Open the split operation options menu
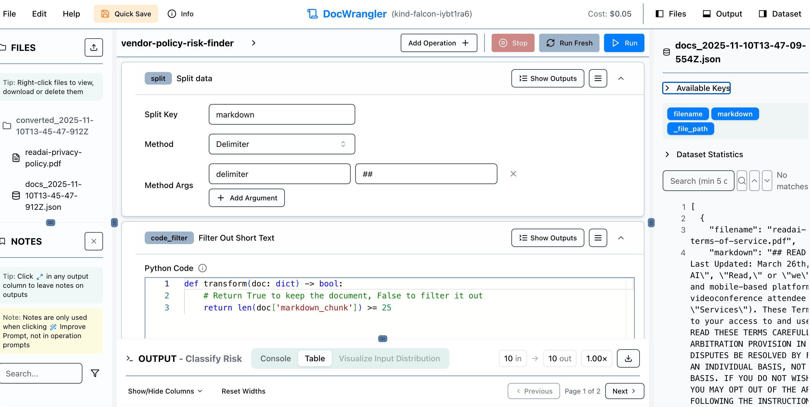Viewport: 810px width, 407px height. [x=598, y=78]
